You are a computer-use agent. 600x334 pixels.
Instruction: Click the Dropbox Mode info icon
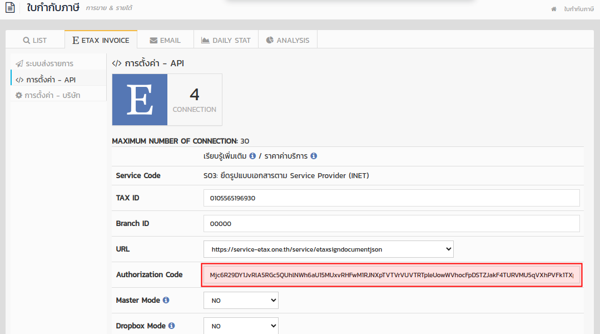coord(171,326)
